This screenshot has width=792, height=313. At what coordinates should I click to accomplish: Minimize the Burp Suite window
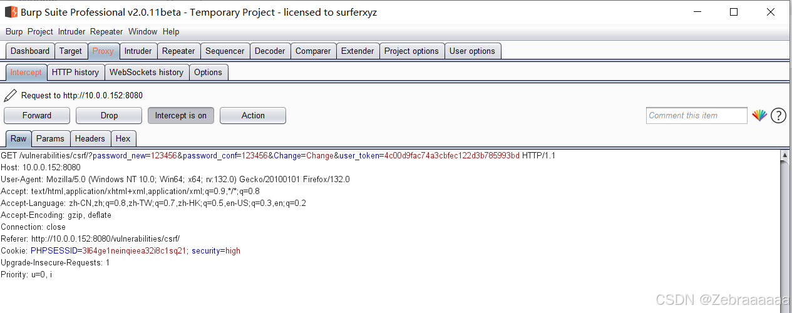tap(698, 12)
